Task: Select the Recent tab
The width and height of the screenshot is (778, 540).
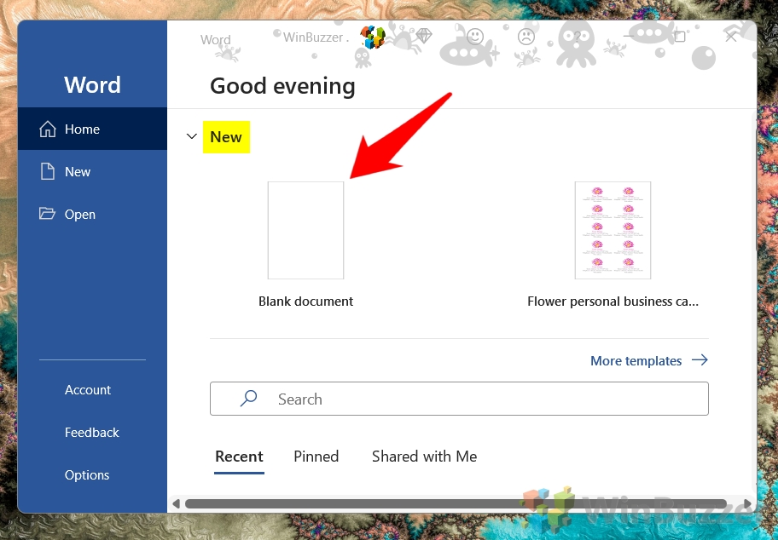Action: tap(239, 457)
